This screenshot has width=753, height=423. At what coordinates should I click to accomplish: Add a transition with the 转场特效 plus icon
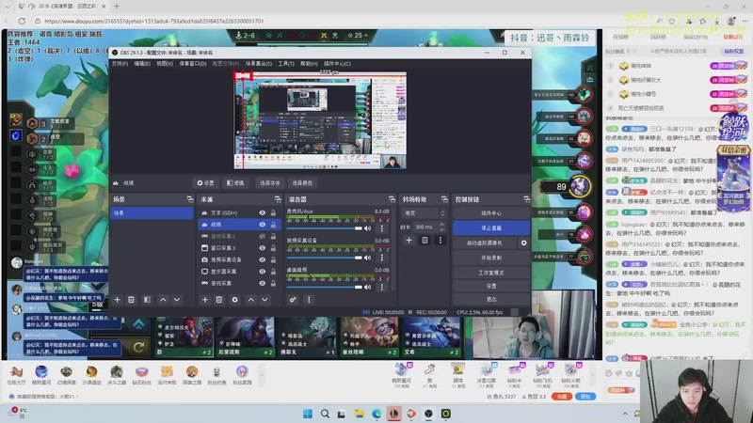(409, 241)
